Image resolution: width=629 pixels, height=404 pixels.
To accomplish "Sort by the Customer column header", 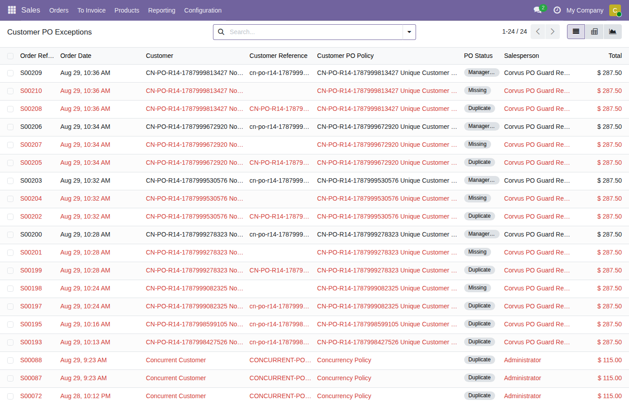I will tap(159, 56).
